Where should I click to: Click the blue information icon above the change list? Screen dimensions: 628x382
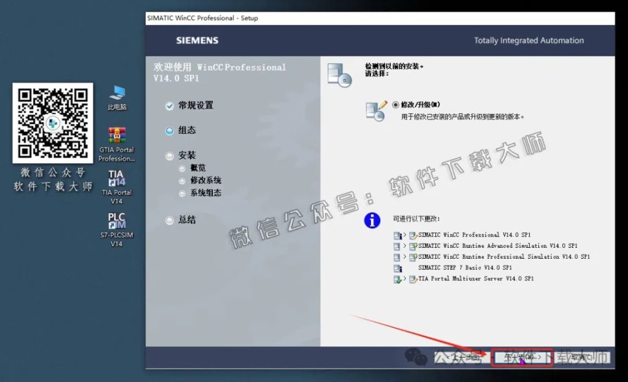tap(372, 221)
